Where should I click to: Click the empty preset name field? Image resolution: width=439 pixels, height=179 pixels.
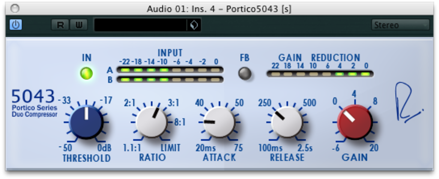[x=141, y=25]
